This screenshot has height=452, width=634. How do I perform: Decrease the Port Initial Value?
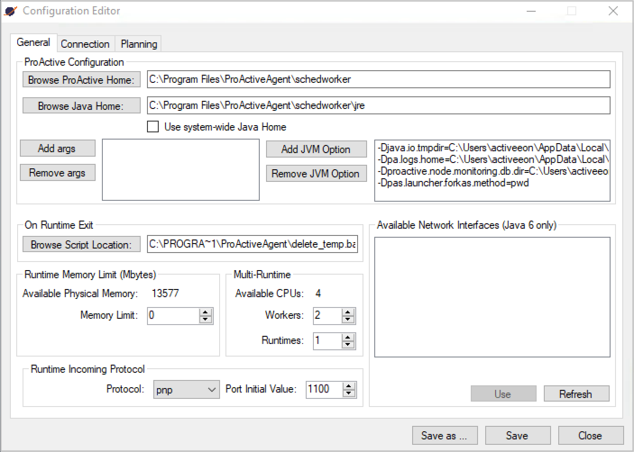point(349,393)
